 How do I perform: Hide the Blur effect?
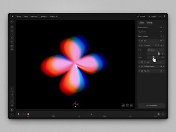161,41
